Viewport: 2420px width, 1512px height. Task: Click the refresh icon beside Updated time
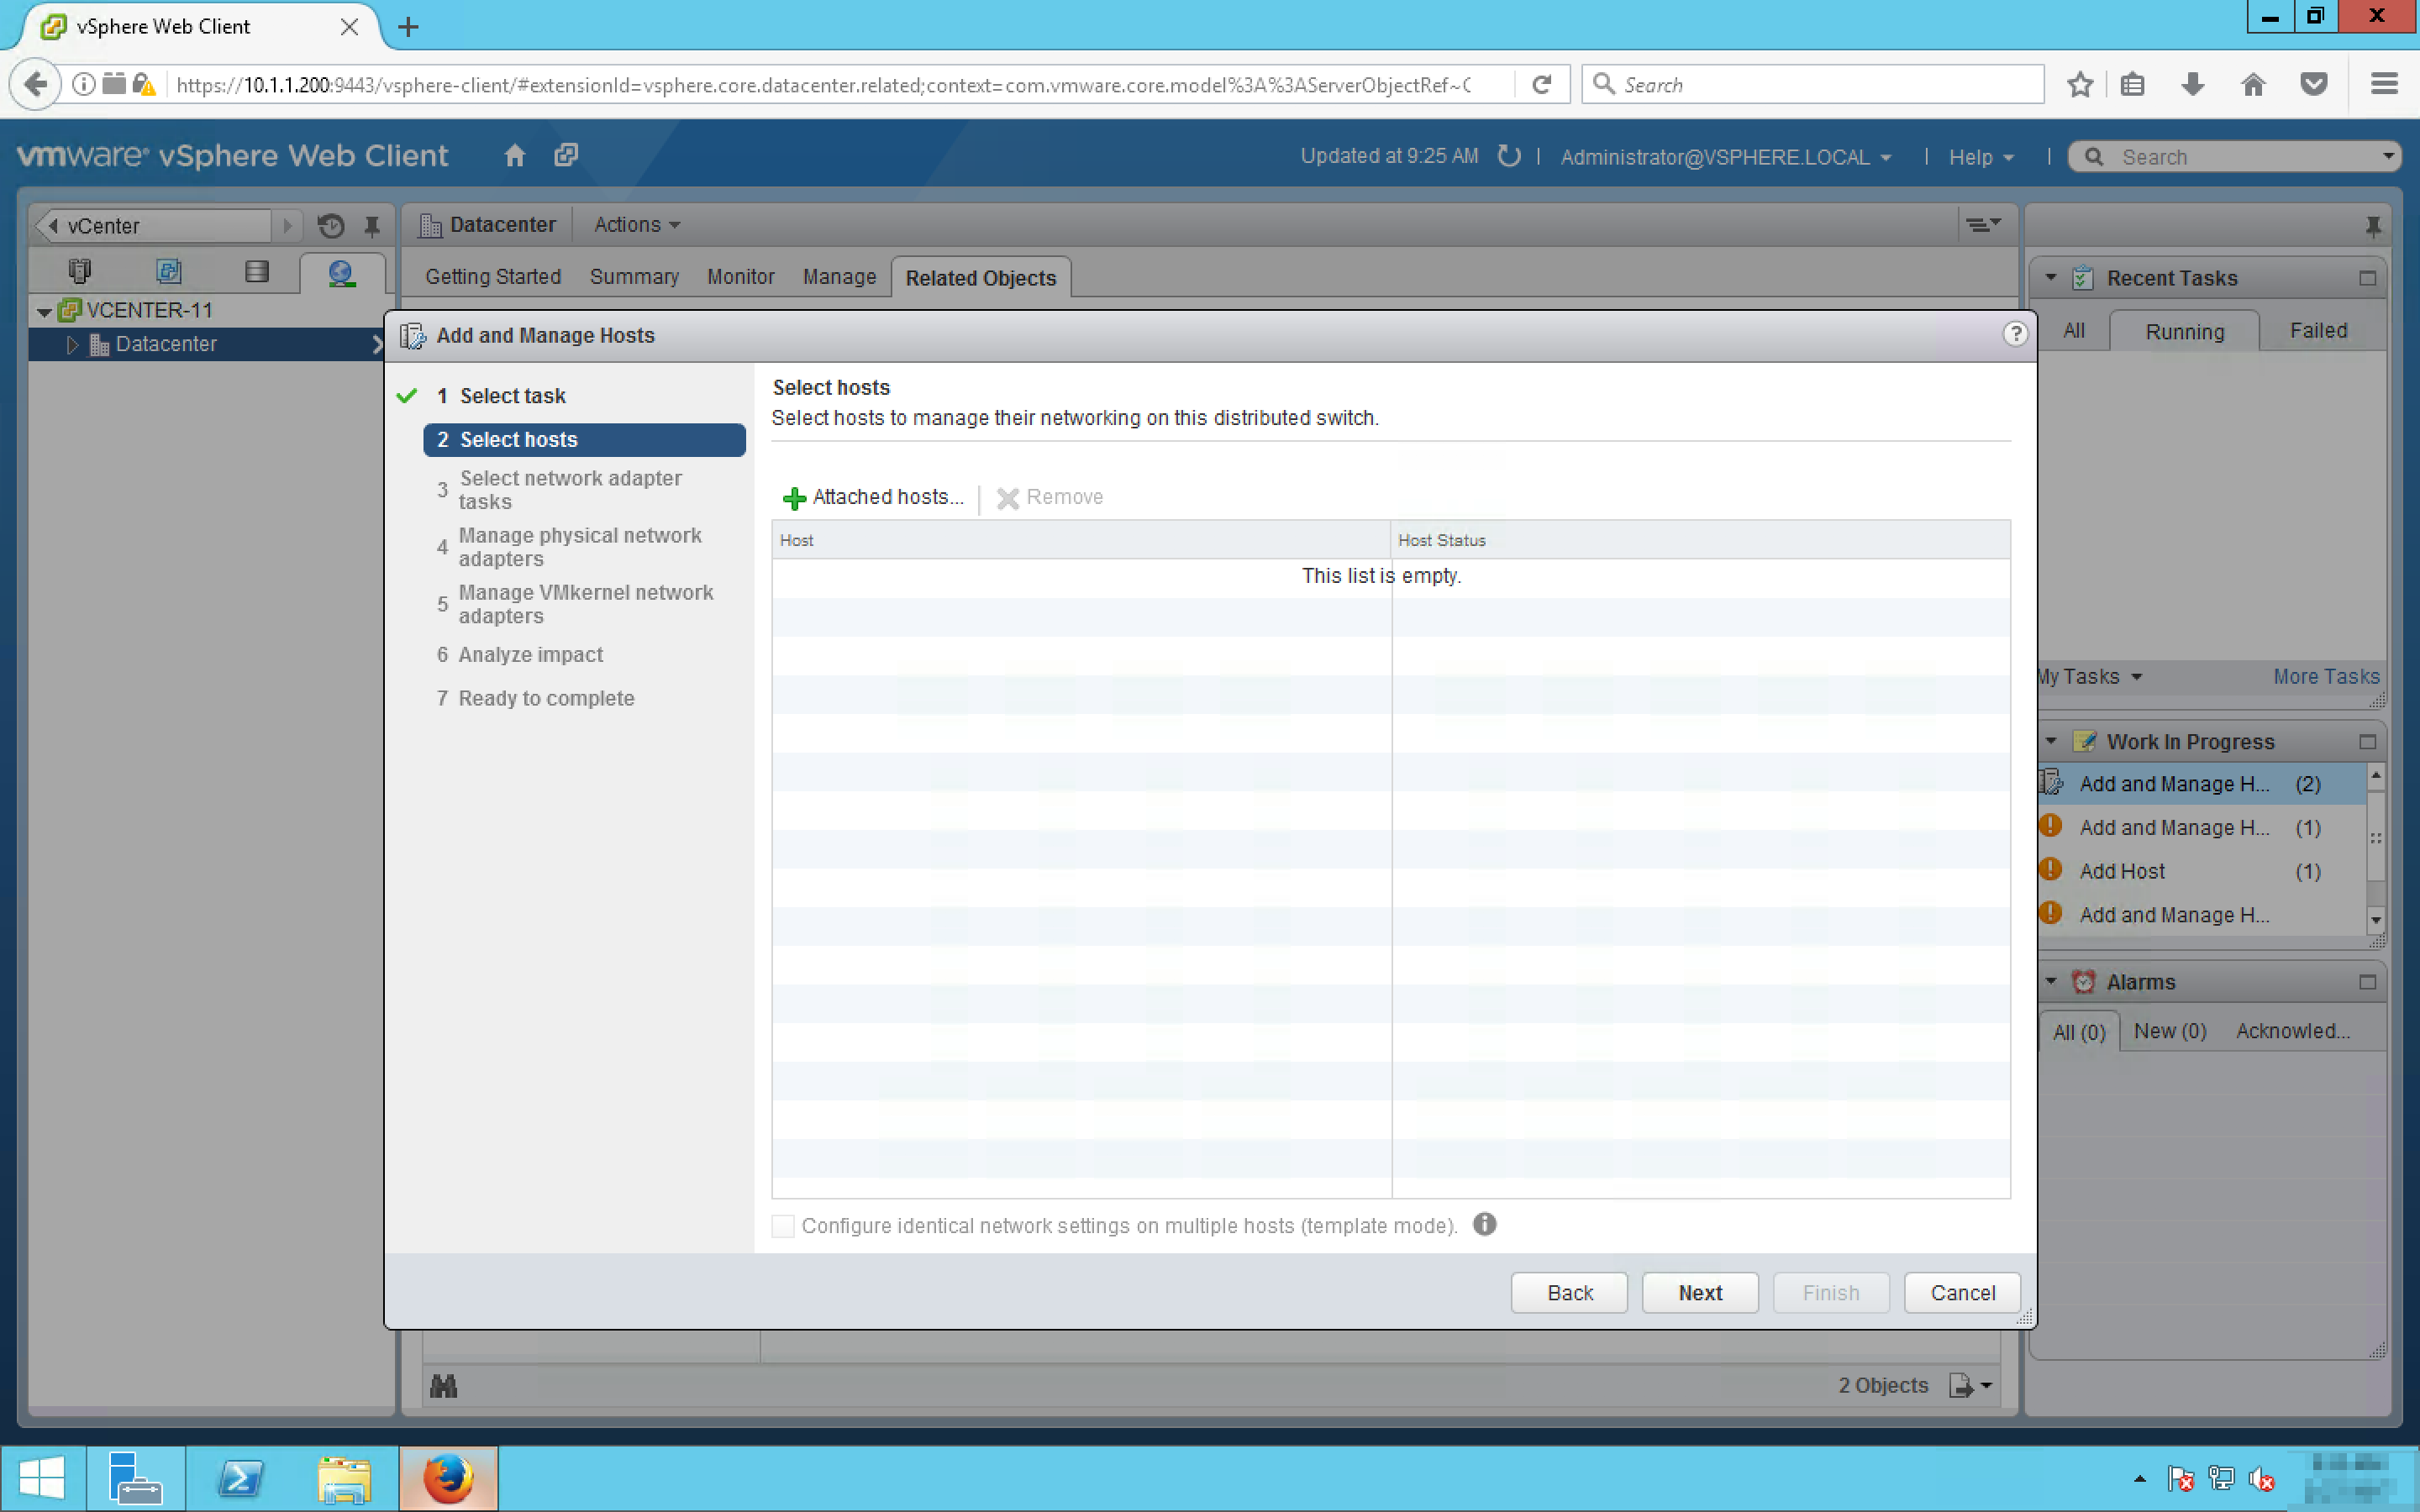pos(1509,156)
